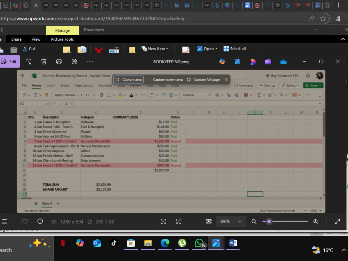
Task: Open Outlook from the taskbar
Action: click(x=97, y=243)
